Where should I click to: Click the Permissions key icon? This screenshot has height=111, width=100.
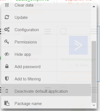pyautogui.click(x=7, y=42)
